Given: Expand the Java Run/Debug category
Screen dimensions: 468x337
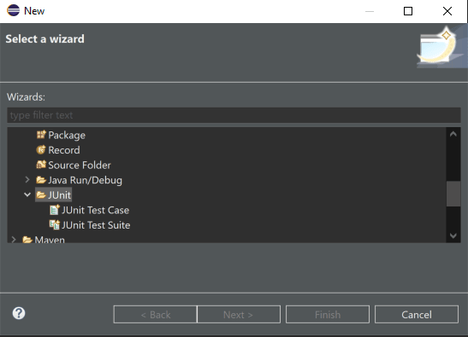Looking at the screenshot, I should [x=27, y=179].
